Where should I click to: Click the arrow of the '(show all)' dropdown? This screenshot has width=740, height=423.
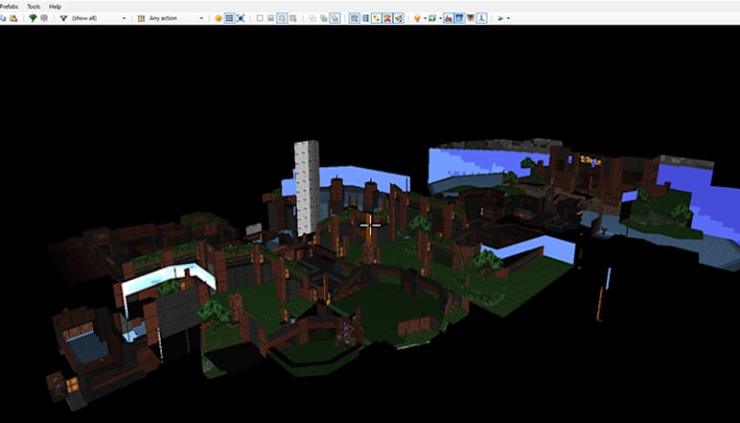[x=124, y=18]
